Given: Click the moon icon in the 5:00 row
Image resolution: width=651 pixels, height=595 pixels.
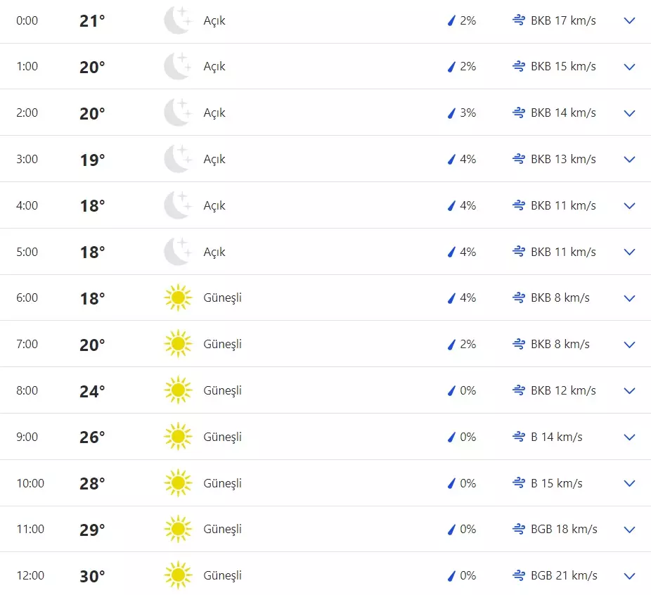Looking at the screenshot, I should point(177,252).
